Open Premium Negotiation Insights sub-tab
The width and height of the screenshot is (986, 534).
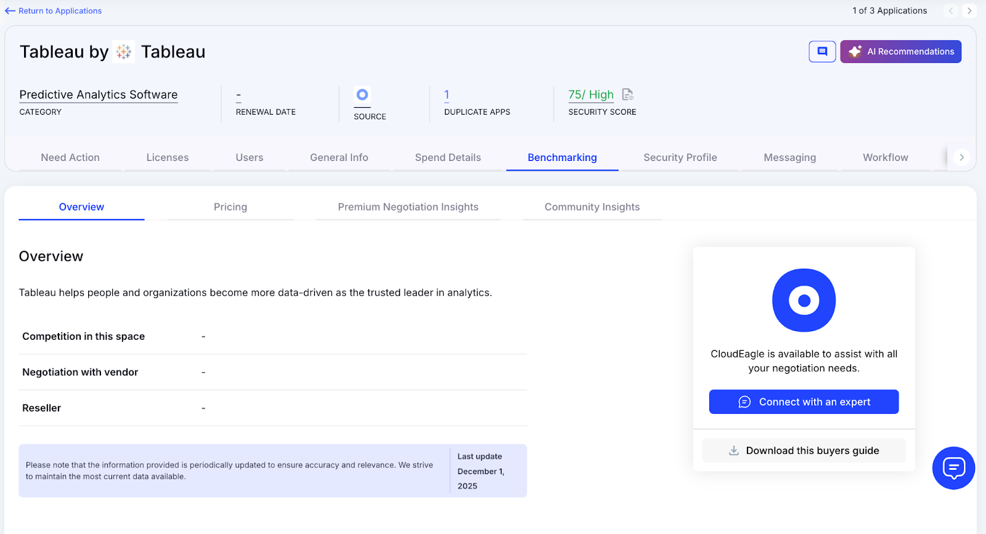click(x=408, y=207)
